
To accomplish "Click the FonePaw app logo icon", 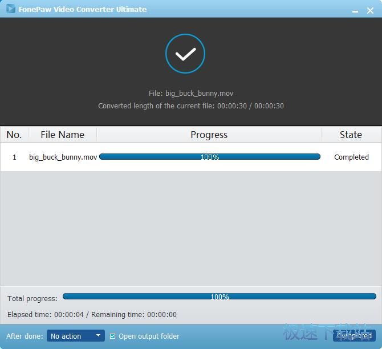I will 10,9.
